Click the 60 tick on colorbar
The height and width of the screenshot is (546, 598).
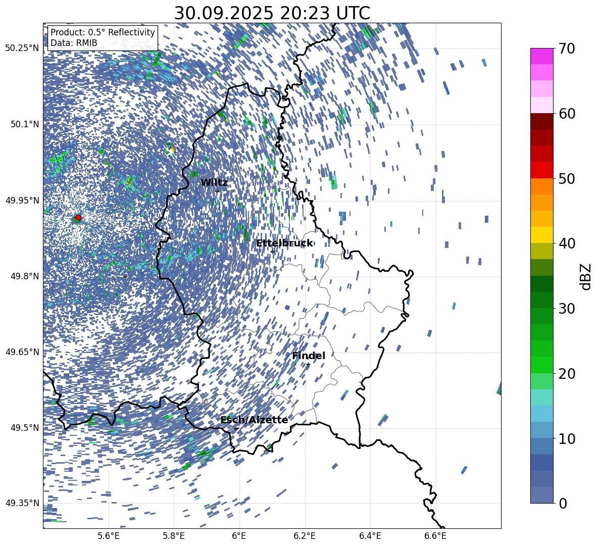(568, 114)
